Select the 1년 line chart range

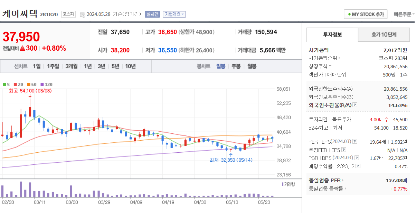(88, 66)
